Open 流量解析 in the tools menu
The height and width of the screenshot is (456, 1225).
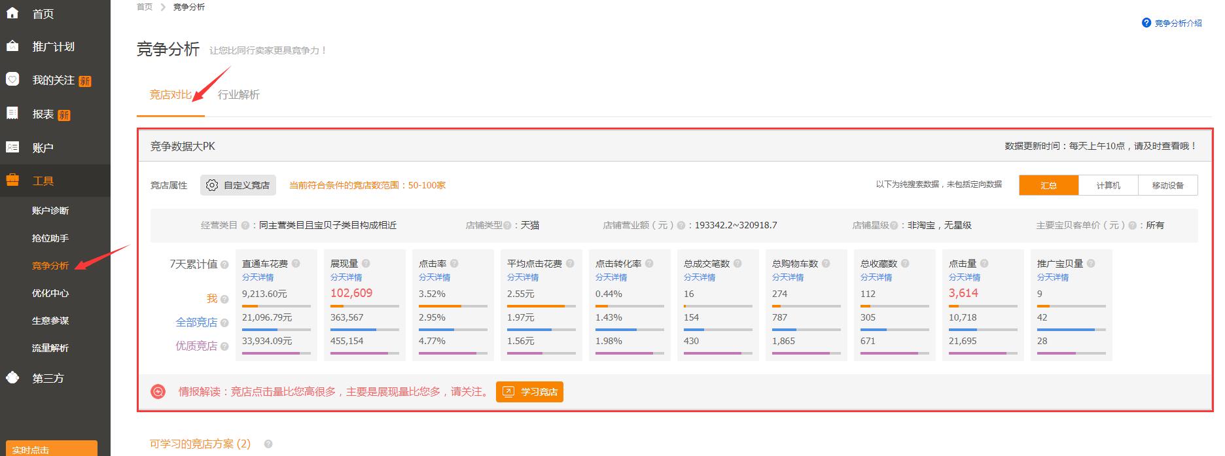pyautogui.click(x=50, y=348)
